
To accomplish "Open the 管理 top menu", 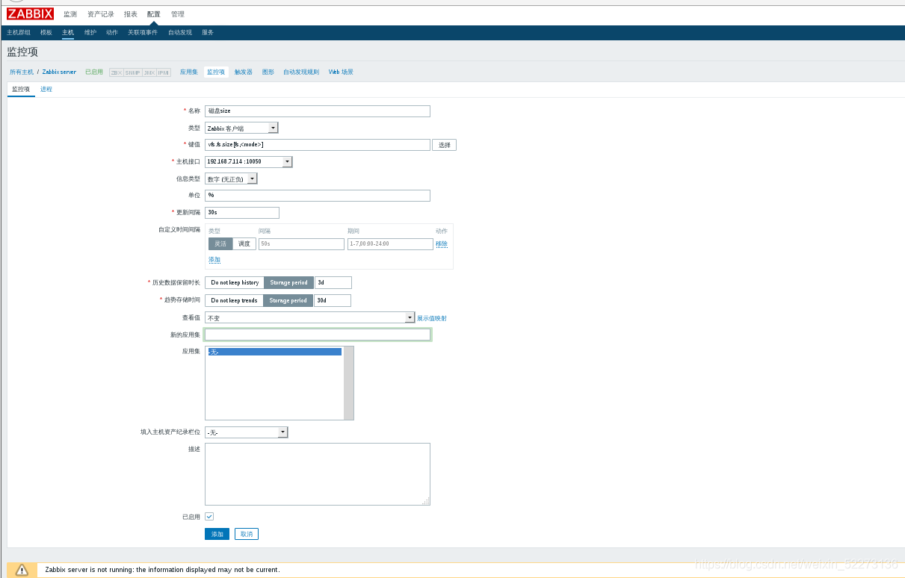I will 178,14.
